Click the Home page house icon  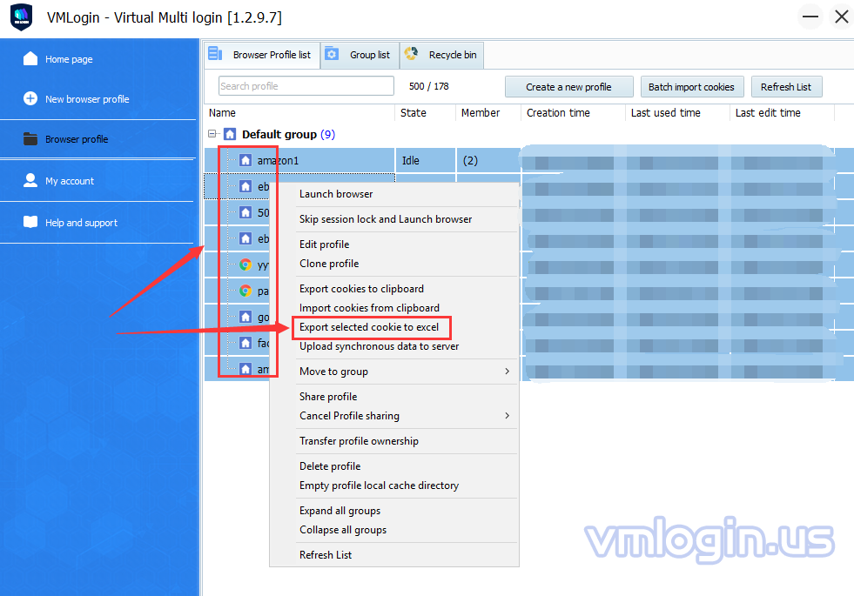click(x=30, y=59)
